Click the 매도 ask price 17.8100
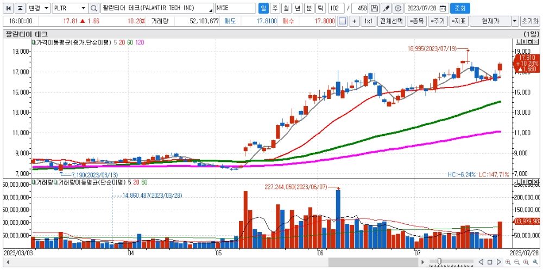 pyautogui.click(x=267, y=21)
